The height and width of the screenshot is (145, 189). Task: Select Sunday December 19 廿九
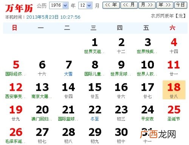(x=16, y=113)
